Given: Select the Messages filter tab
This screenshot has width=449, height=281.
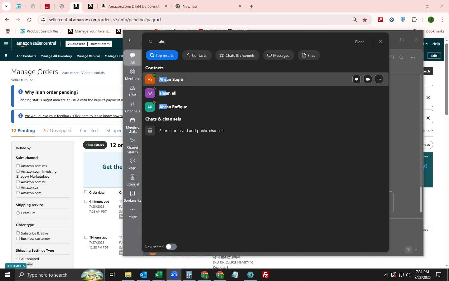Looking at the screenshot, I should tap(278, 56).
